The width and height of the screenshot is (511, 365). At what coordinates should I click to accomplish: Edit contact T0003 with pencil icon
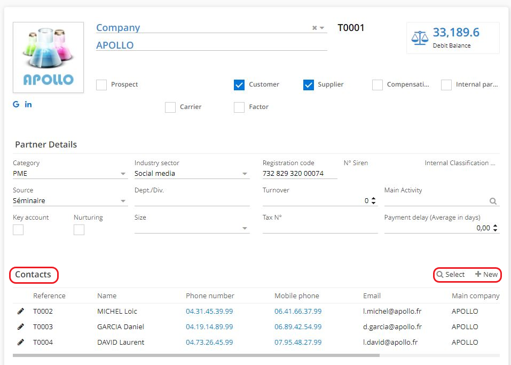tap(21, 327)
